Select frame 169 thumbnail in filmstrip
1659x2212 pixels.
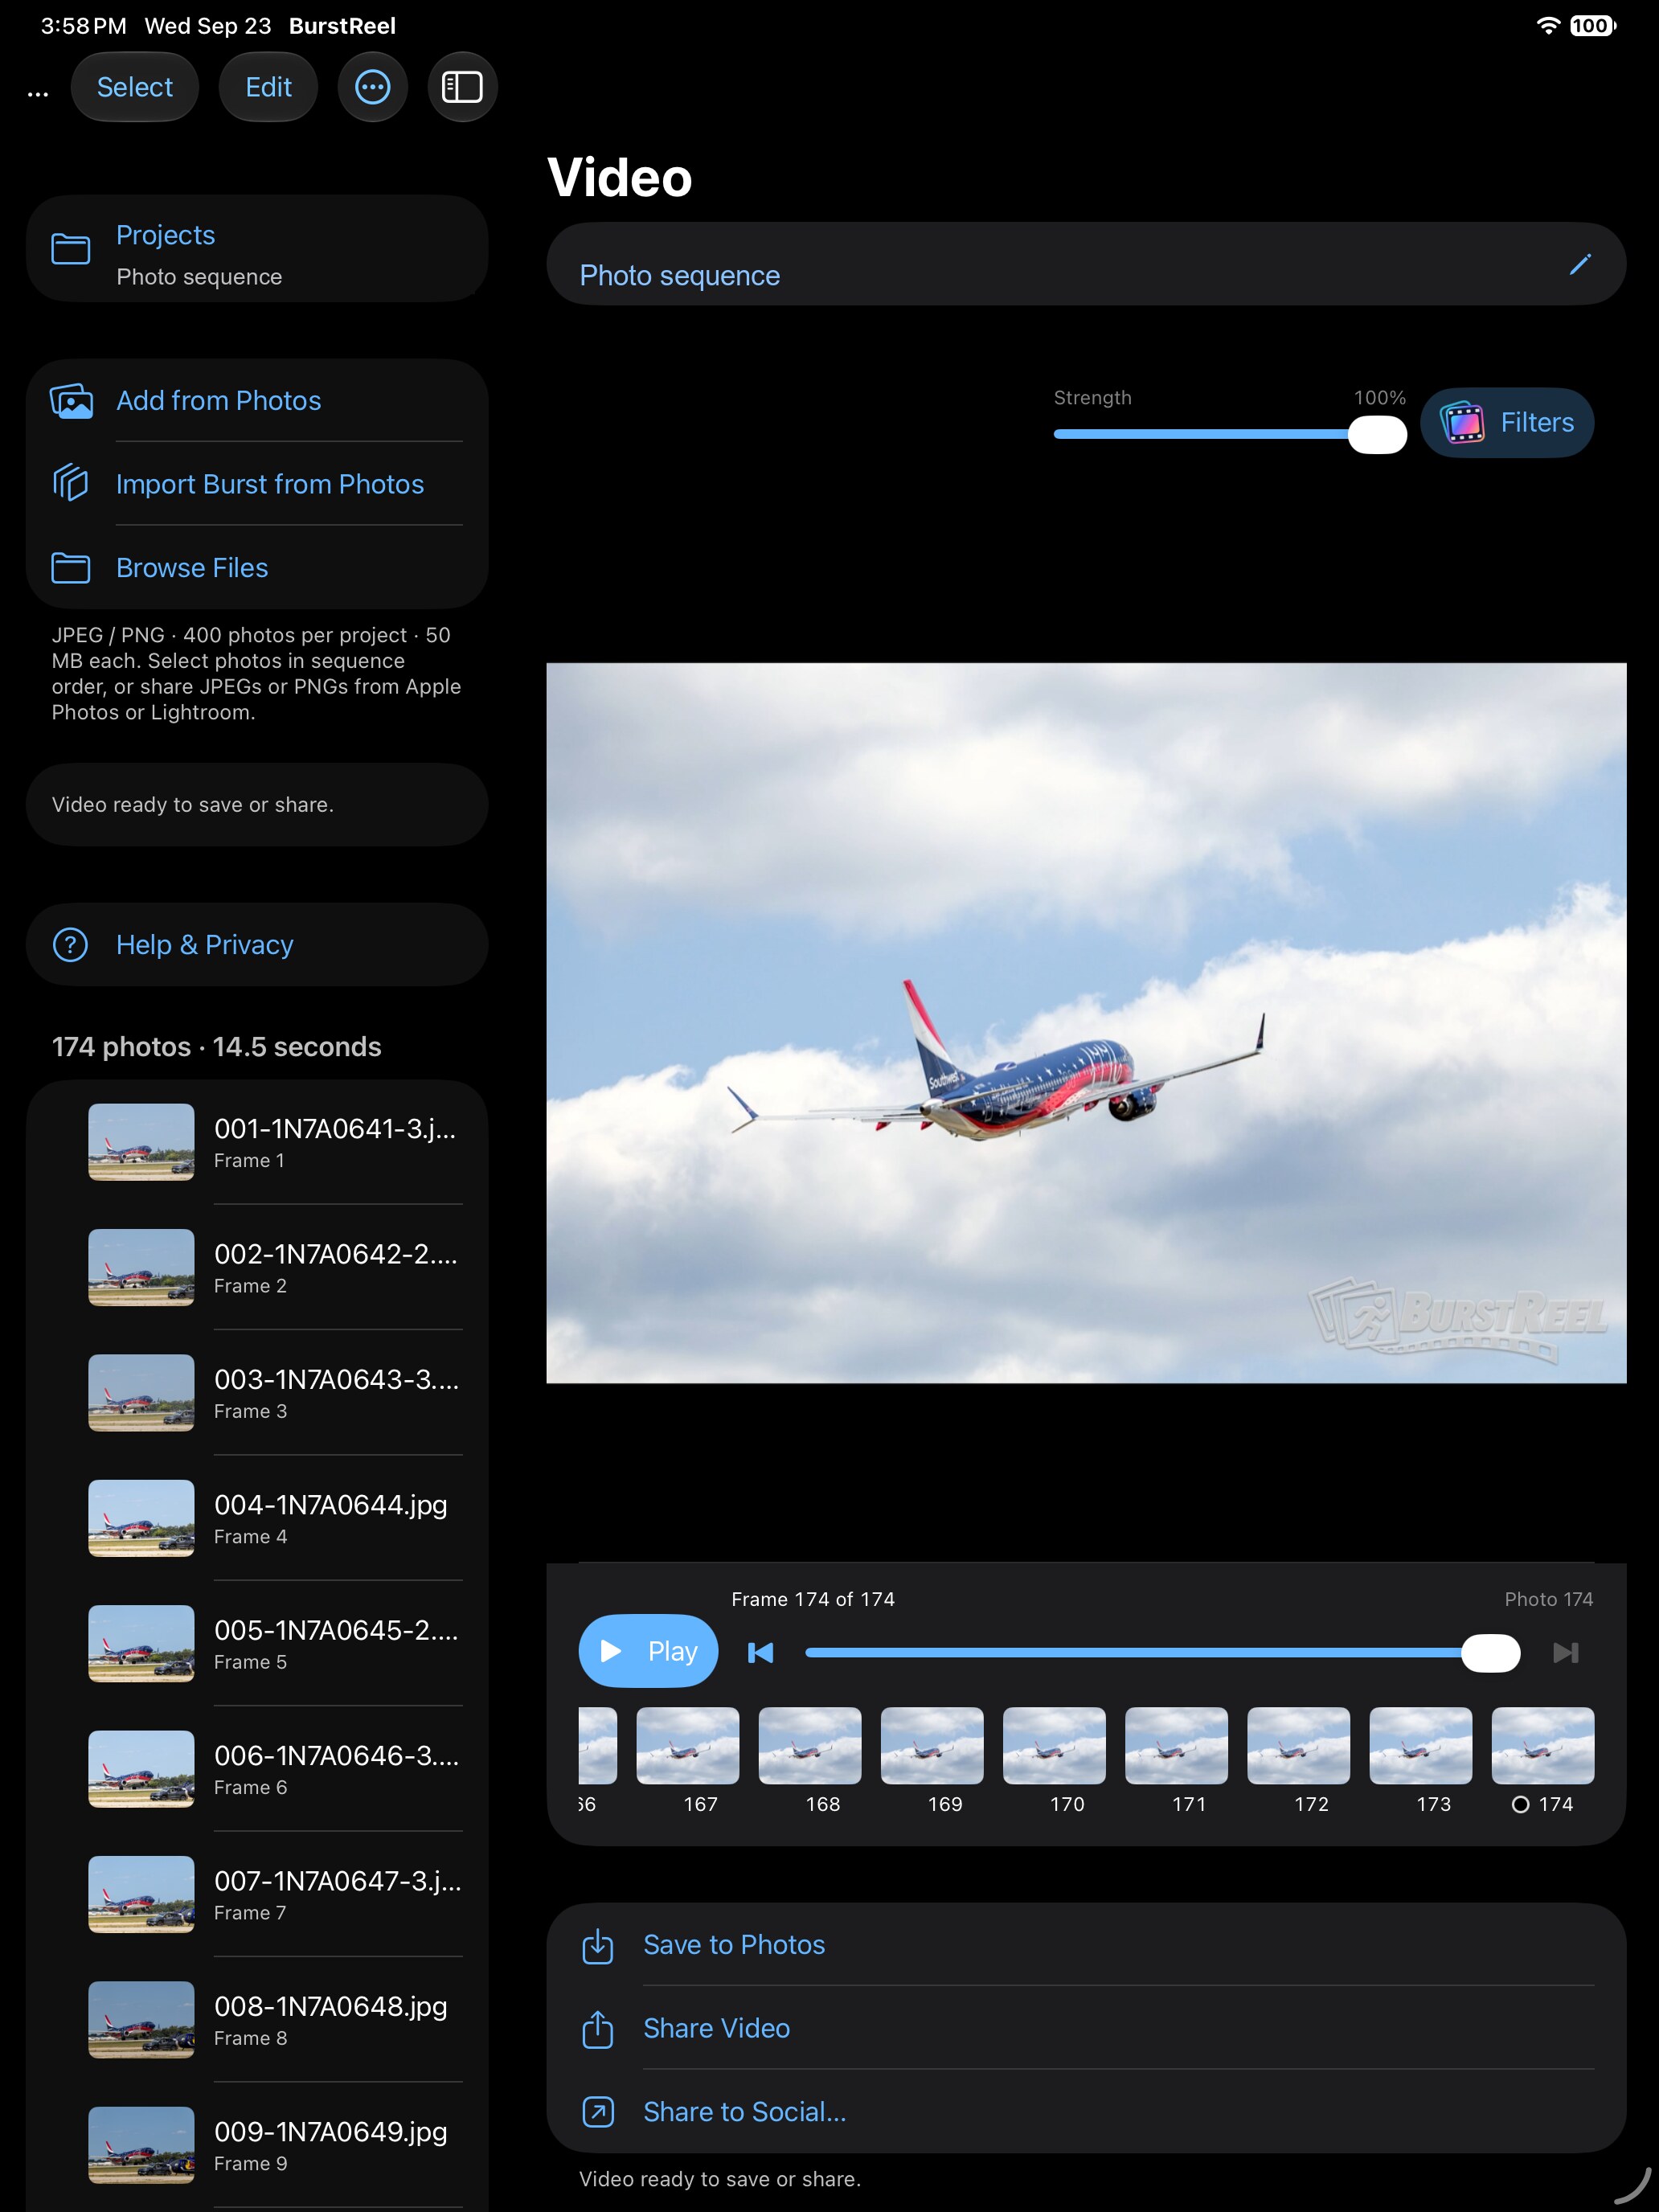point(932,1746)
